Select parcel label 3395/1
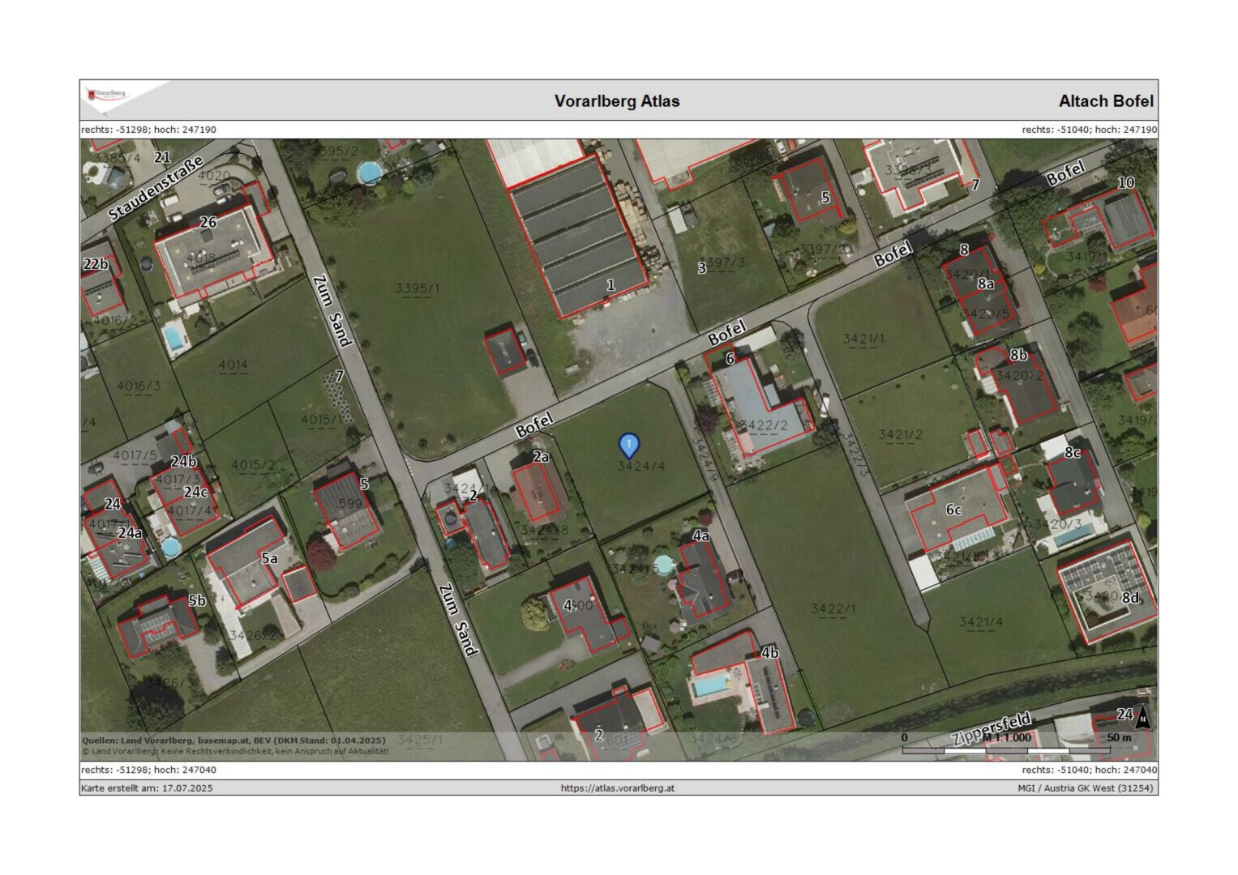This screenshot has width=1238, height=875. pos(418,288)
